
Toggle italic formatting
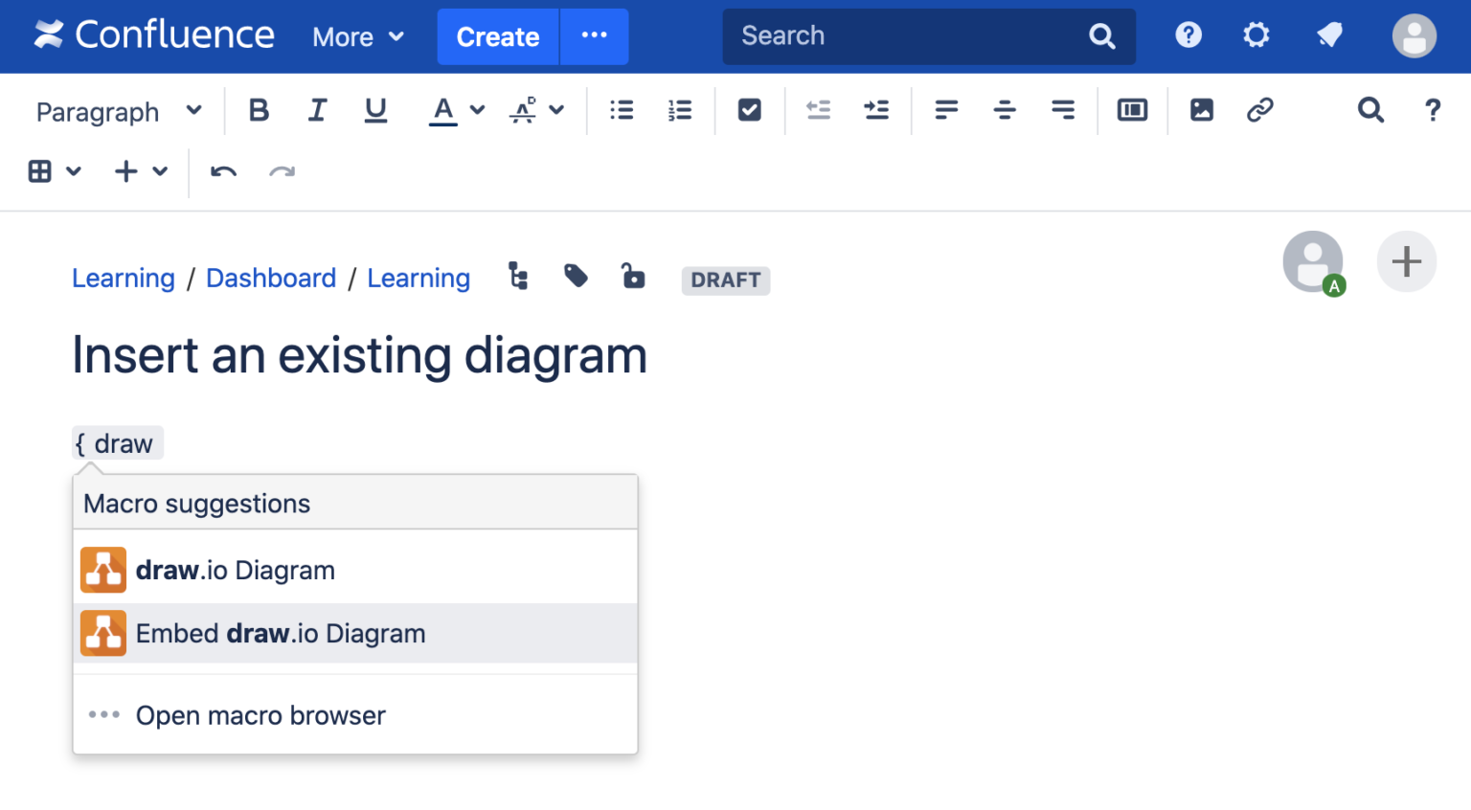tap(317, 110)
